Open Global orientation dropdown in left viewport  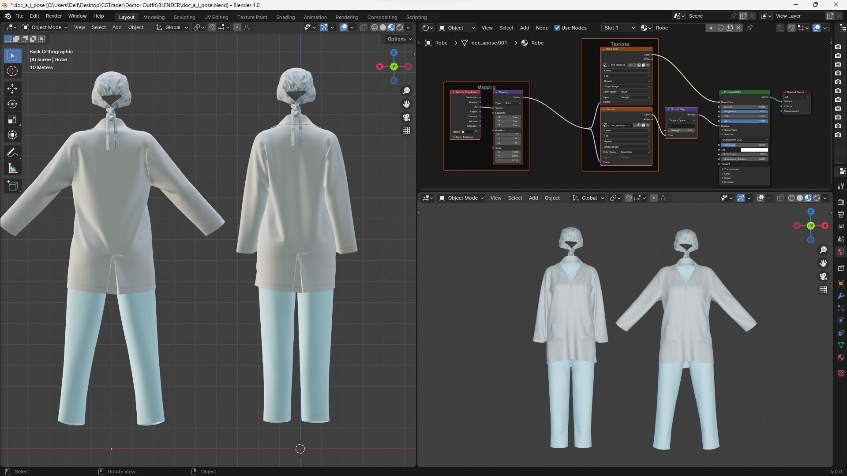click(x=172, y=27)
